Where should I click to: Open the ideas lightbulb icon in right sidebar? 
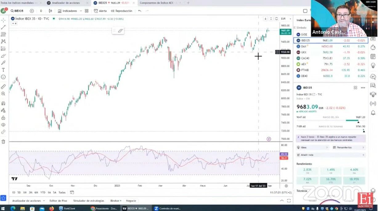(x=373, y=66)
